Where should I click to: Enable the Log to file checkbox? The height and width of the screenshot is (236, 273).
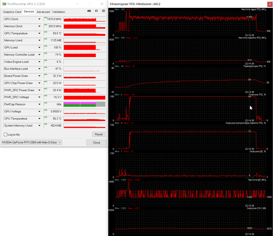click(5, 135)
